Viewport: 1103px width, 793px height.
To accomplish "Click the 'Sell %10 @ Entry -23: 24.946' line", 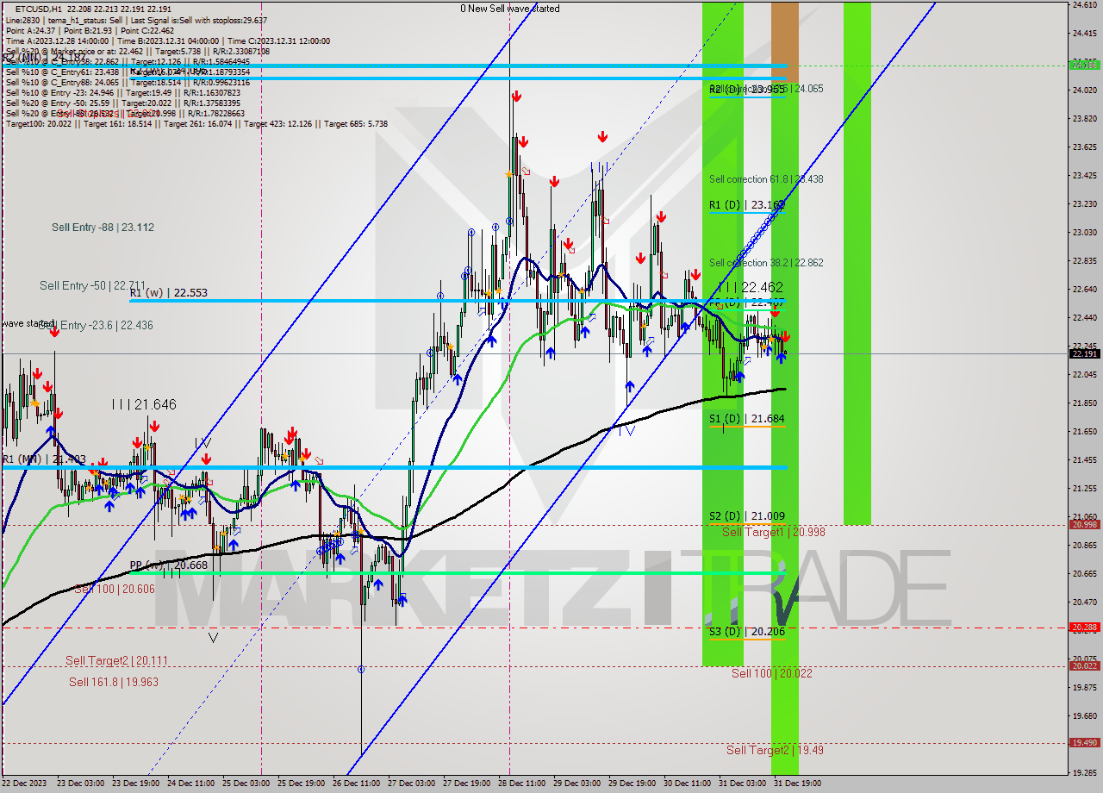I will coord(123,92).
